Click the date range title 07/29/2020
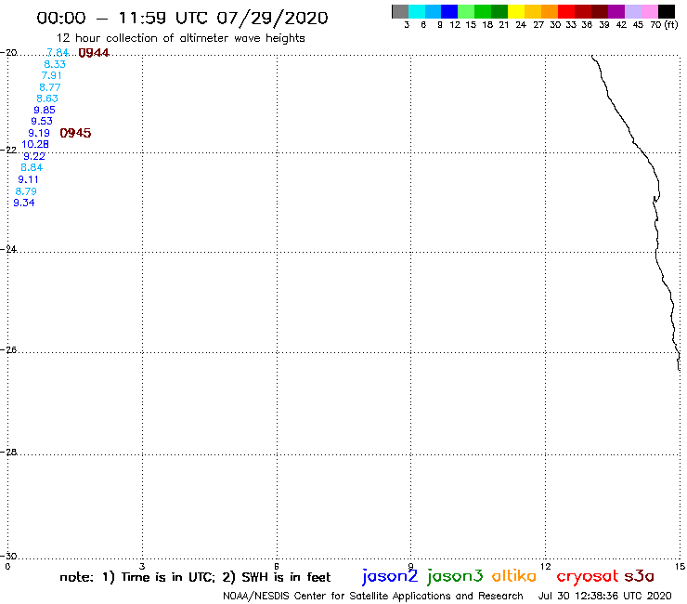Screen dimensions: 687x604 [272, 18]
